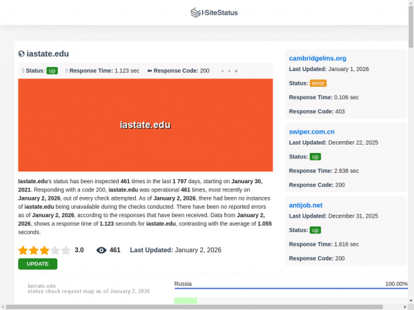This screenshot has height=310, width=414.
Task: Click the orange 'error' status badge
Action: point(317,83)
